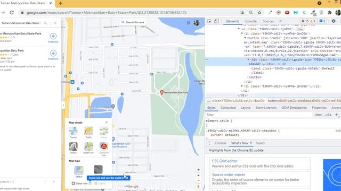Choose the Default map type thumbnail
Screen dimensions: 341x191
[79, 170]
